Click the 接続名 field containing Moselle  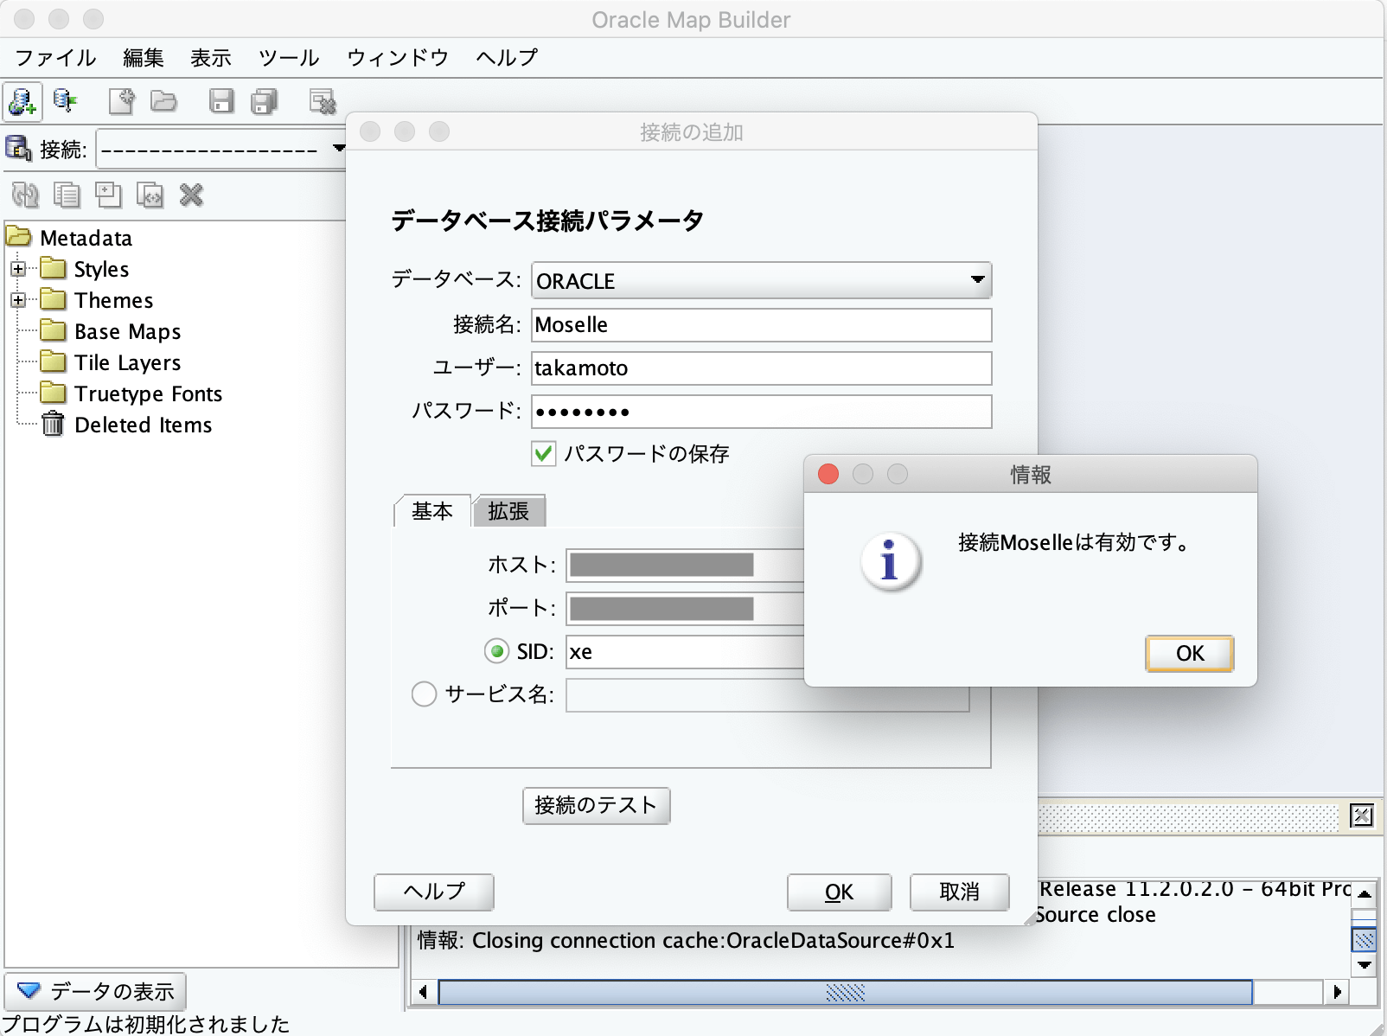tap(761, 325)
